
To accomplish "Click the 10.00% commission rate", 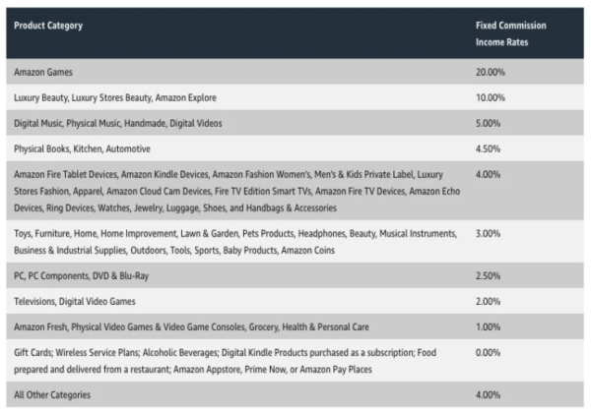I will point(491,98).
